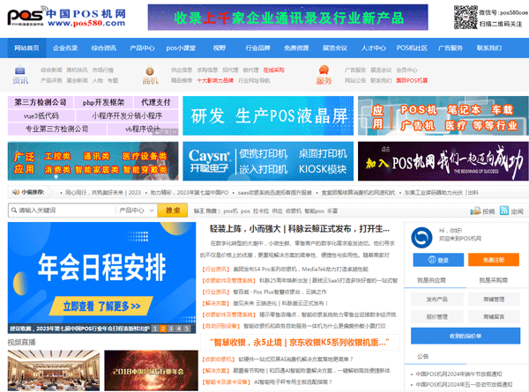Click the 十大影响力品牌 link
529x392 pixels.
pyautogui.click(x=215, y=80)
